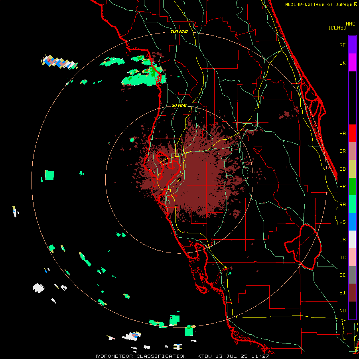Click the 'ND' legend label
Viewport: 359px width, 359px height.
click(x=343, y=311)
